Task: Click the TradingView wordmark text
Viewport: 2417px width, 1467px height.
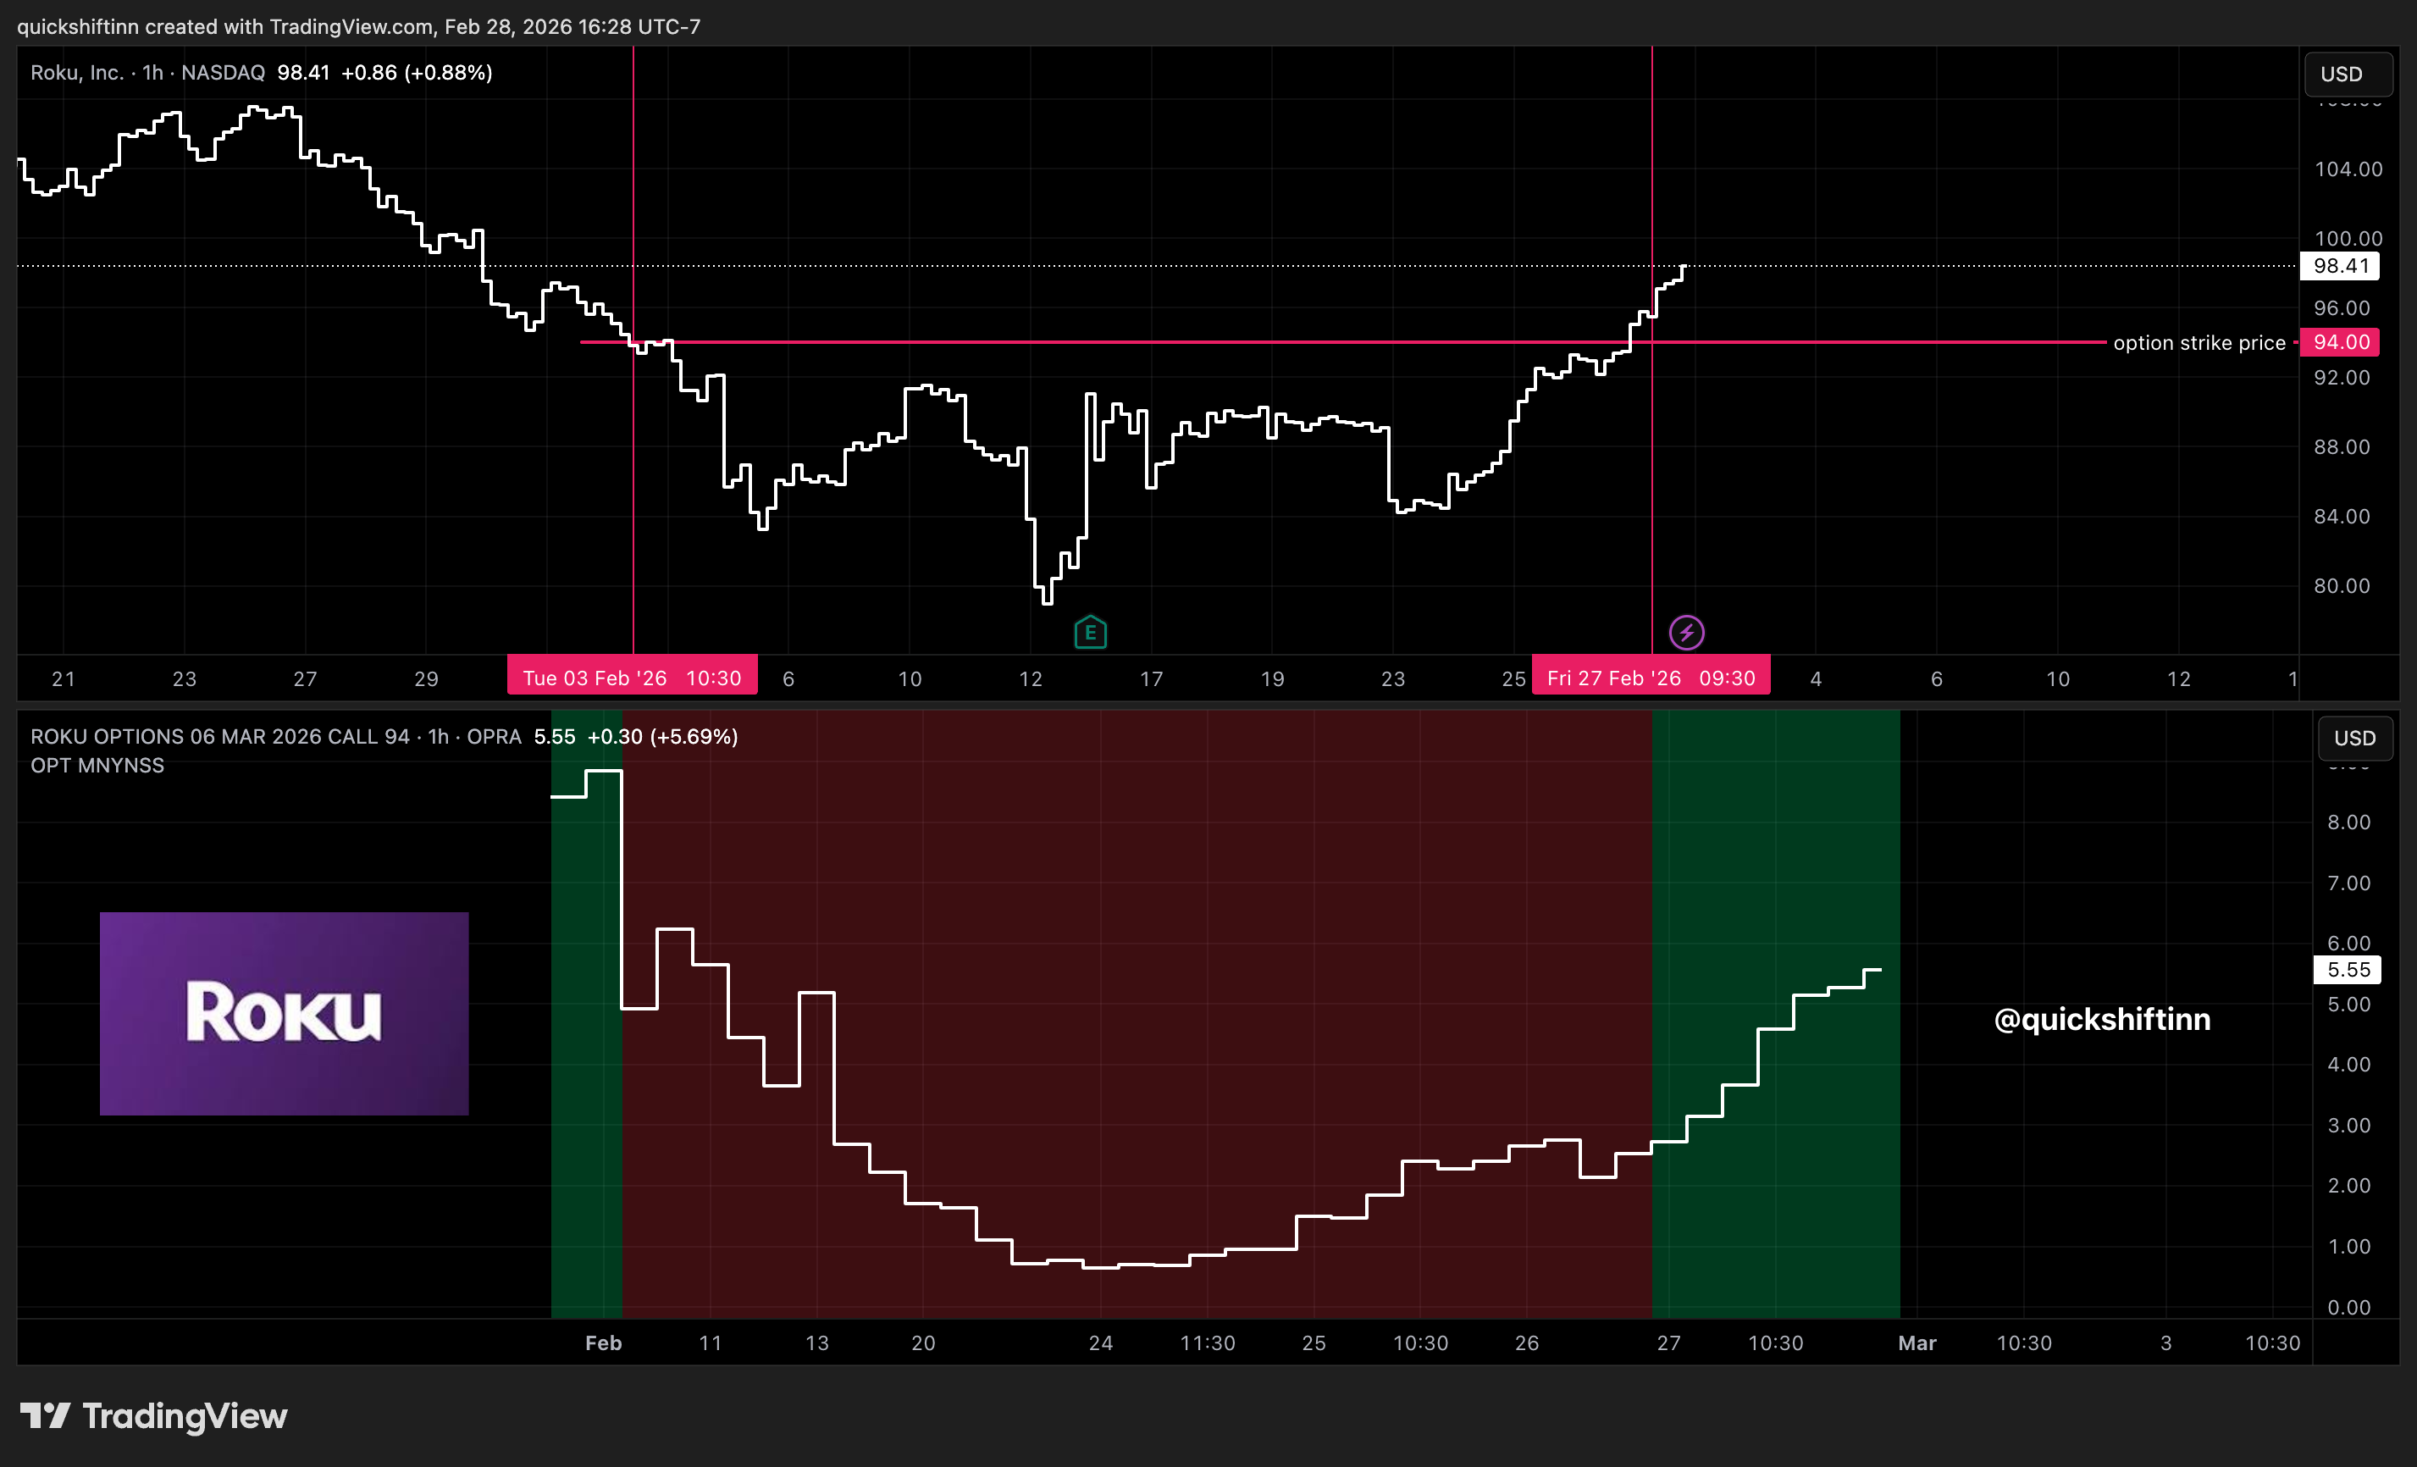Action: [x=185, y=1416]
